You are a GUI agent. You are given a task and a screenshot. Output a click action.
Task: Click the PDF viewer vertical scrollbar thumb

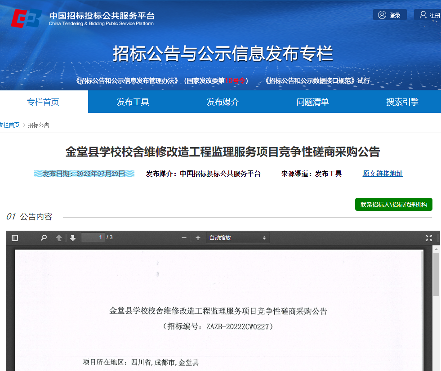(436, 274)
